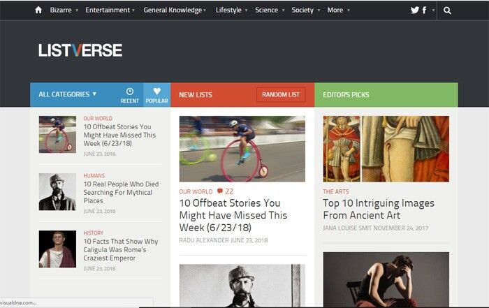Go to the home icon

coord(38,10)
